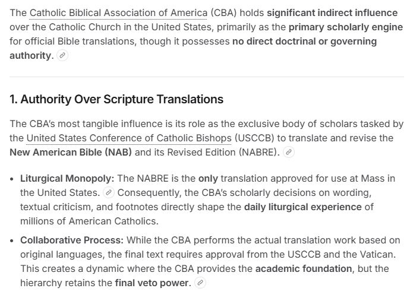The height and width of the screenshot is (301, 410).
Task: Click the "(USCCB)" abbreviation text
Action: [254, 138]
